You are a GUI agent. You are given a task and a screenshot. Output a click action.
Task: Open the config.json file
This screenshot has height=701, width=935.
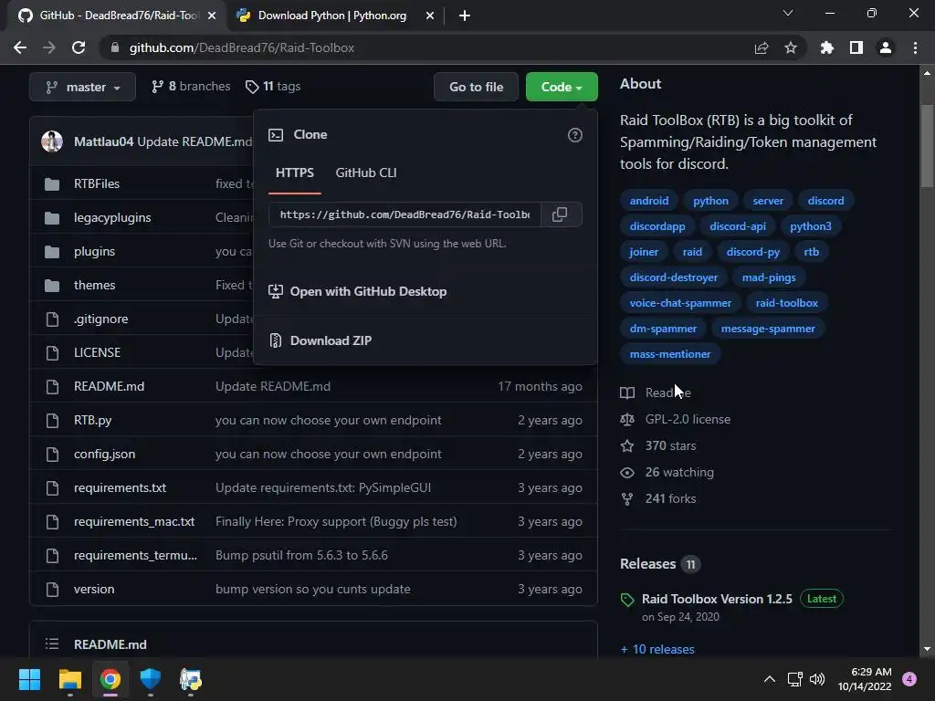click(x=104, y=455)
